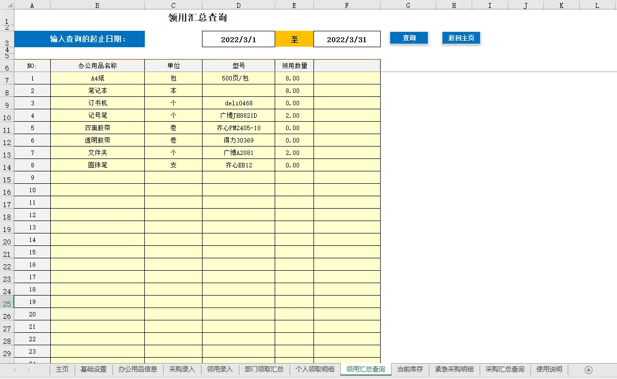Click the 返回主页 button
Image resolution: width=617 pixels, height=379 pixels.
pos(461,38)
